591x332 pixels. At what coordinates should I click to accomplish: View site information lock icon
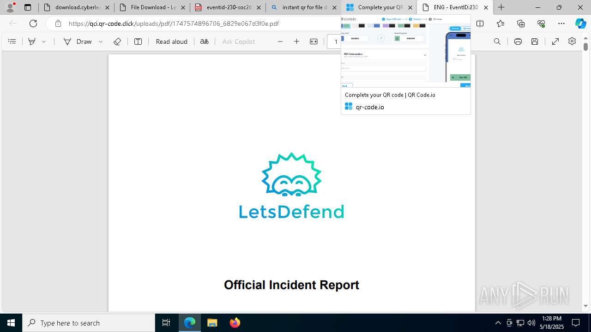(x=58, y=24)
